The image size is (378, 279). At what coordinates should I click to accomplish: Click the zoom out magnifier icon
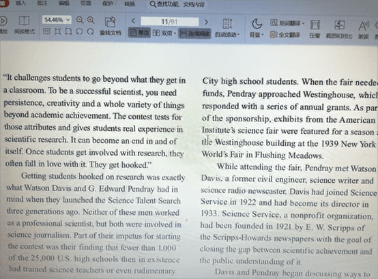[x=80, y=20]
